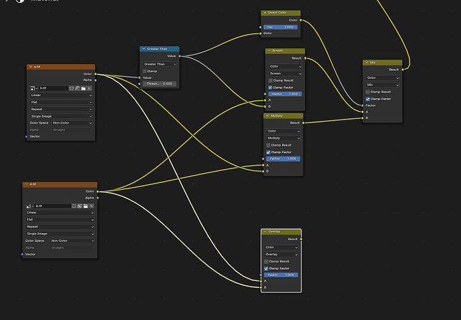Unlink image with X in A.tif node
The width and height of the screenshot is (461, 320).
pyautogui.click(x=92, y=206)
